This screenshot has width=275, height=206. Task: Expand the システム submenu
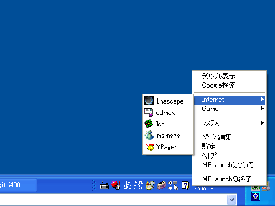(x=229, y=123)
